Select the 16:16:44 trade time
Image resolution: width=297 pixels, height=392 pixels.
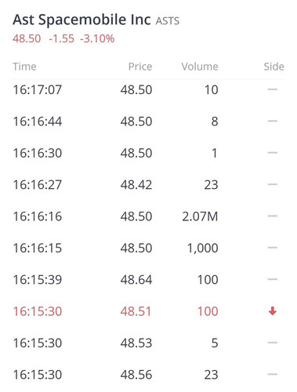(38, 122)
